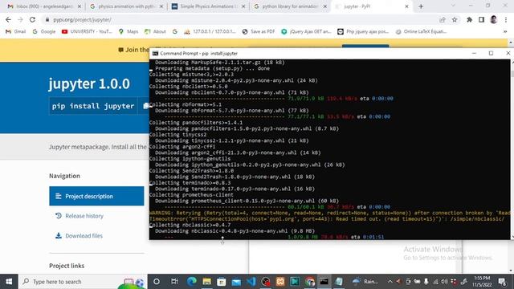
Task: Open Save as PDF bookmark
Action: click(259, 31)
